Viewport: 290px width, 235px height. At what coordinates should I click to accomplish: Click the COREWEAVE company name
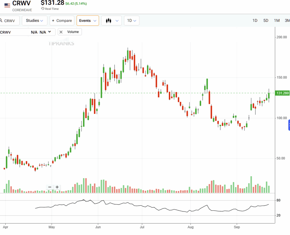pos(22,10)
